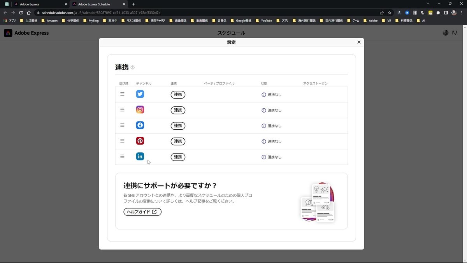Open the 料理関係 bookmark folder
This screenshot has width=467, height=263.
click(404, 20)
